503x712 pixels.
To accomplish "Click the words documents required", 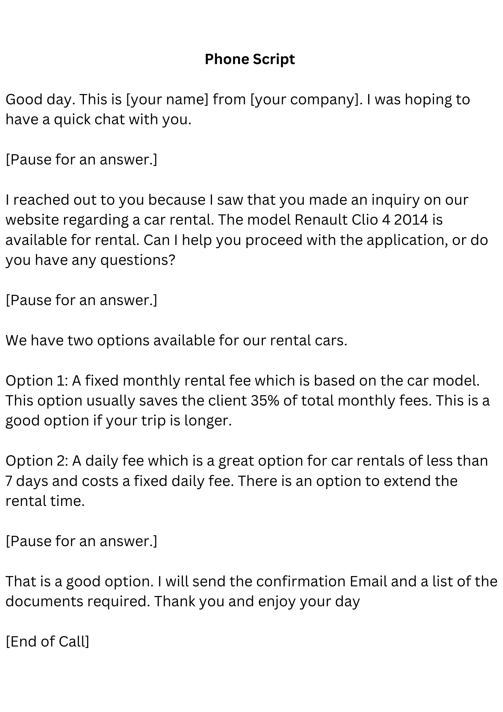I will click(78, 601).
